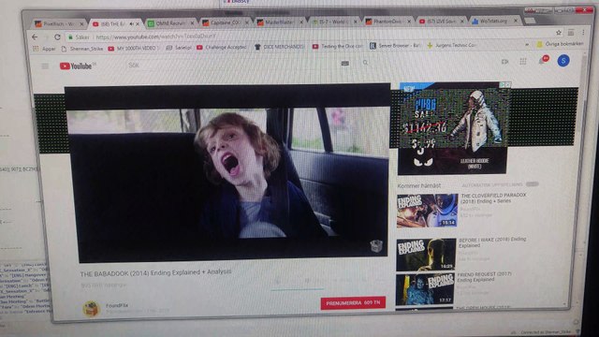Open the S account avatar

click(563, 60)
